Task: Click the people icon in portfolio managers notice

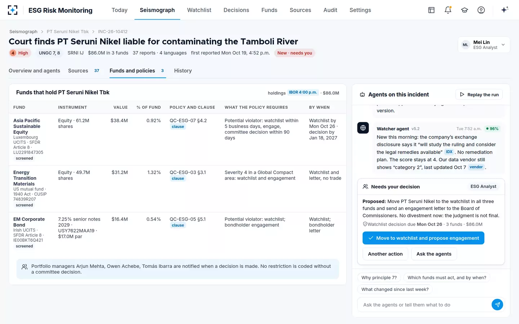Action: pyautogui.click(x=25, y=267)
